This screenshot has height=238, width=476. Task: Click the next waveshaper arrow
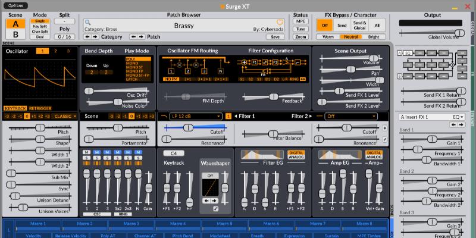213,201
